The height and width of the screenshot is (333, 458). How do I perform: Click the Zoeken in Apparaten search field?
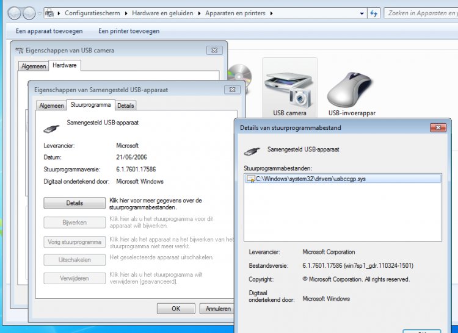tap(421, 13)
